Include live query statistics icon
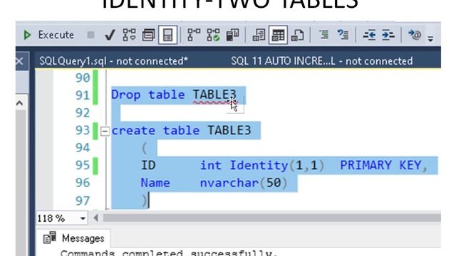The width and height of the screenshot is (456, 256). pyautogui.click(x=213, y=35)
